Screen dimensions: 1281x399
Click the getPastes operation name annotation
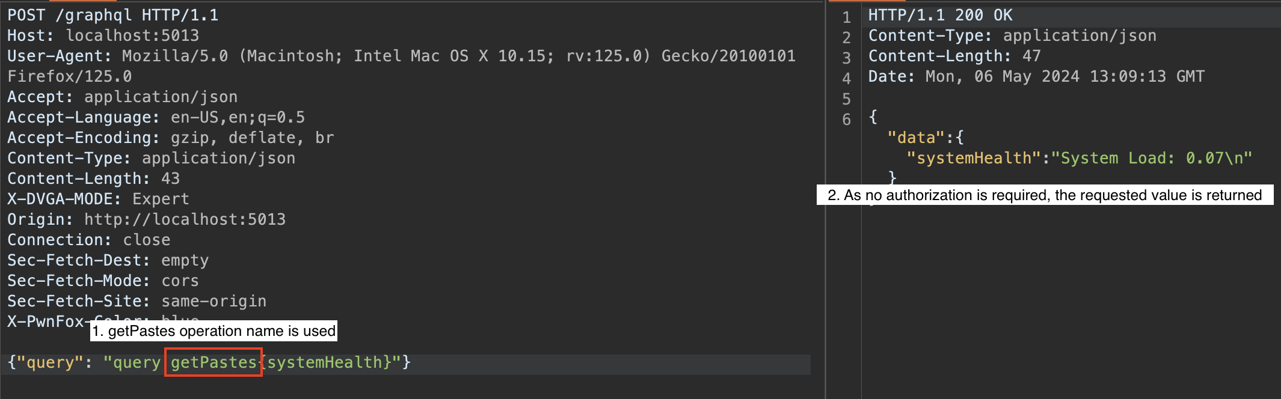coord(213,331)
